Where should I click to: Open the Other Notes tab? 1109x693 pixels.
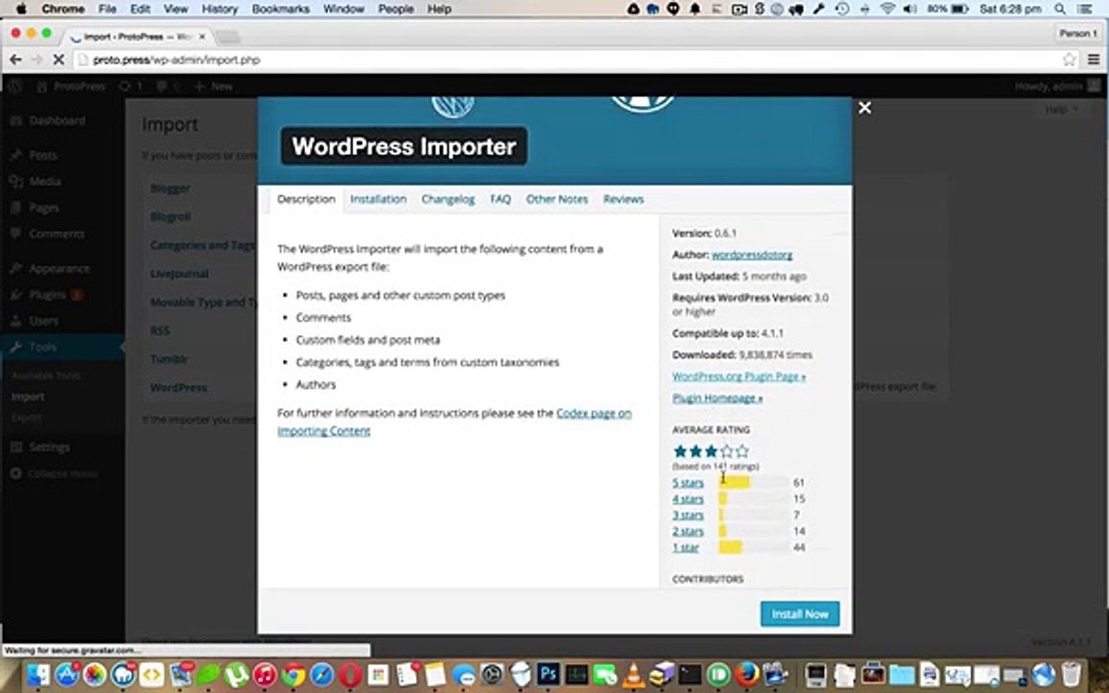pyautogui.click(x=556, y=198)
